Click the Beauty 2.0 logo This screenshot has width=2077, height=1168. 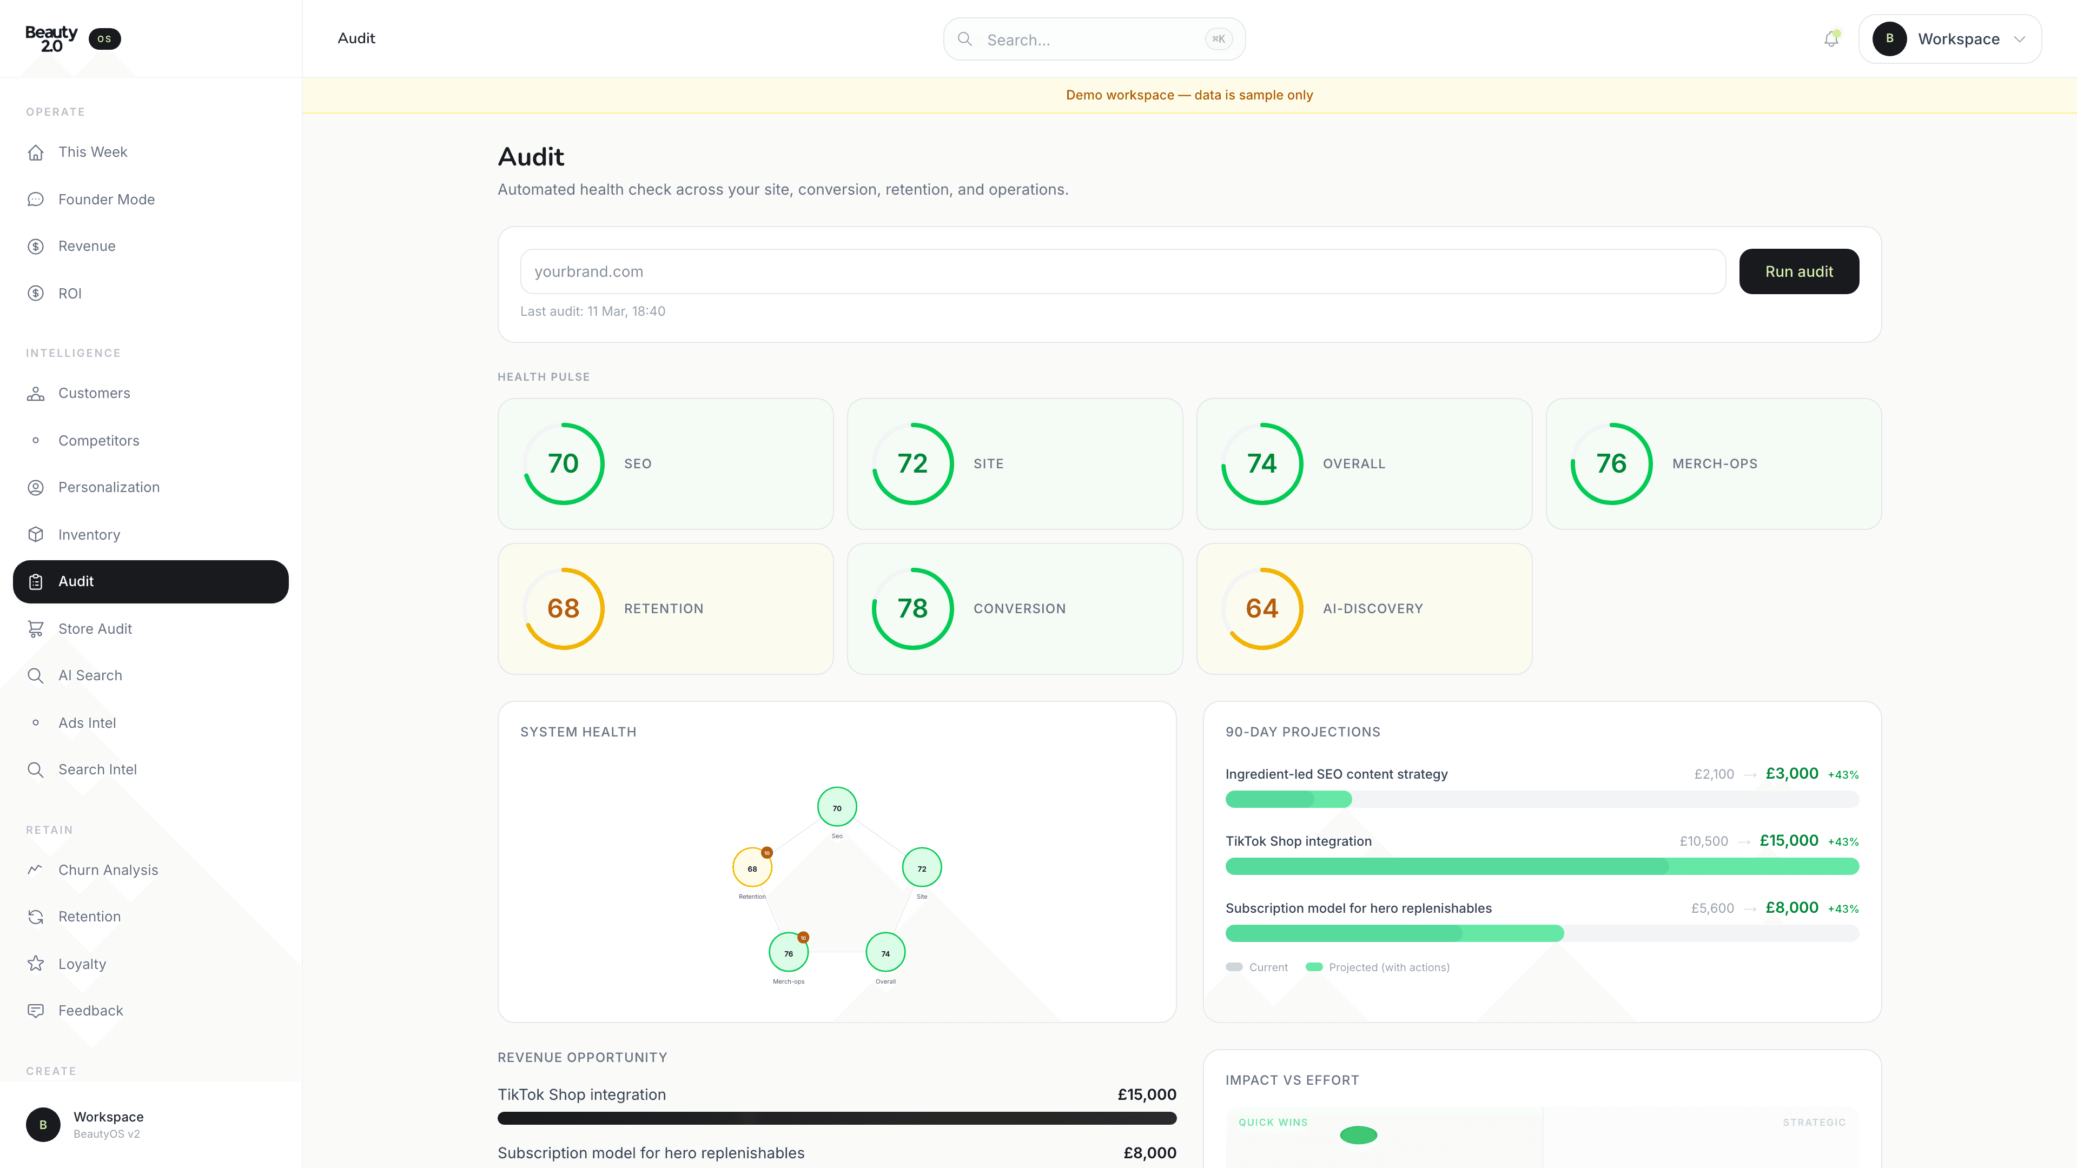[x=51, y=39]
